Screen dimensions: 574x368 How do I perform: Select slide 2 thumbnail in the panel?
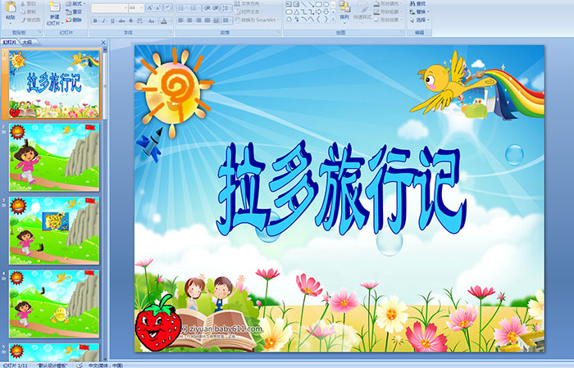coord(54,157)
